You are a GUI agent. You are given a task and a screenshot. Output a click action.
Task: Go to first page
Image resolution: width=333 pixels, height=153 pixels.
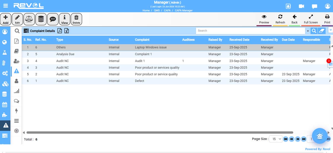click(286, 139)
